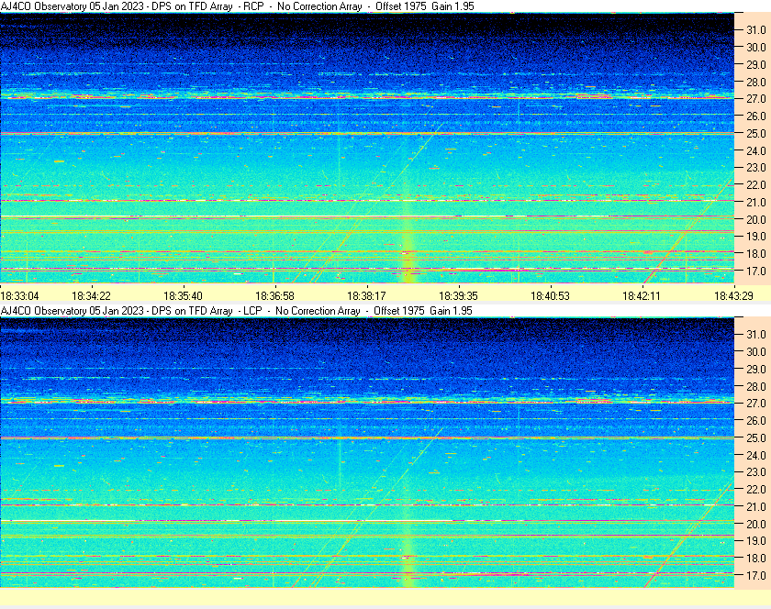Click the 31.0 frequency label on RCP plot

click(756, 30)
